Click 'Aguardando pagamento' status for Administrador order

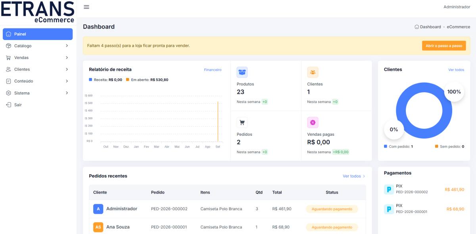332,209
